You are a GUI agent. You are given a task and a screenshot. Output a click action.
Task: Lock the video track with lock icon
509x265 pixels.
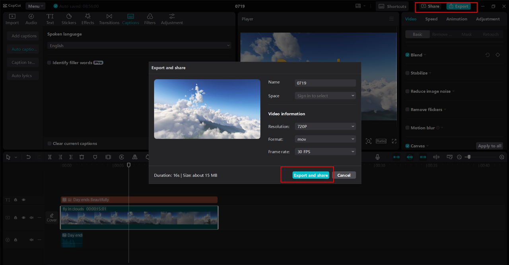coord(16,217)
